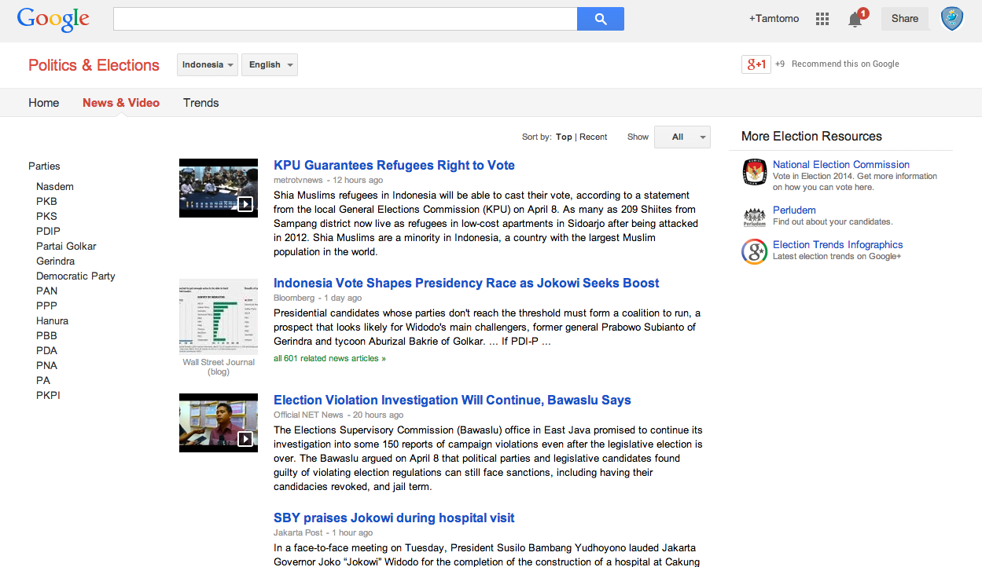
Task: Click the Bloomberg source label
Action: [x=294, y=298]
